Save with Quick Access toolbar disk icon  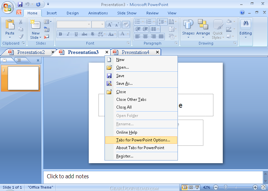20,4
